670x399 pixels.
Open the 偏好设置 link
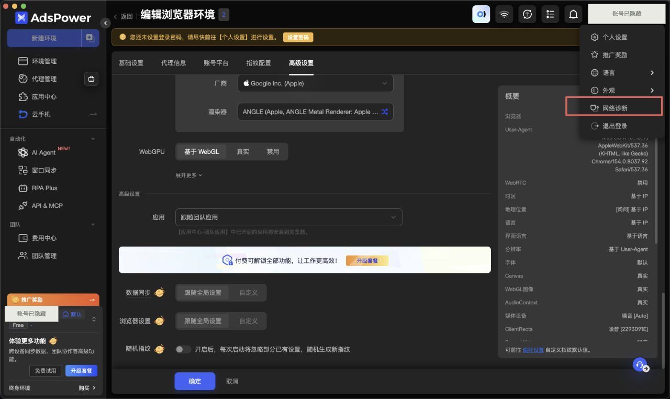click(533, 350)
